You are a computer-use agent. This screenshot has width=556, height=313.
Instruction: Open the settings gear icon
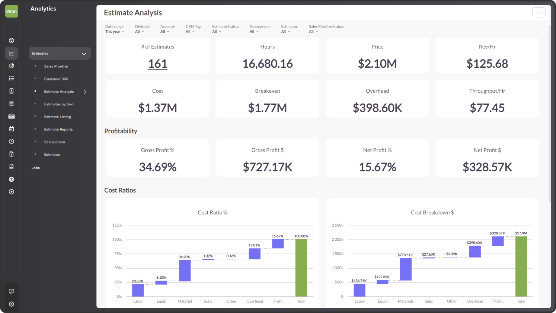pos(12,304)
